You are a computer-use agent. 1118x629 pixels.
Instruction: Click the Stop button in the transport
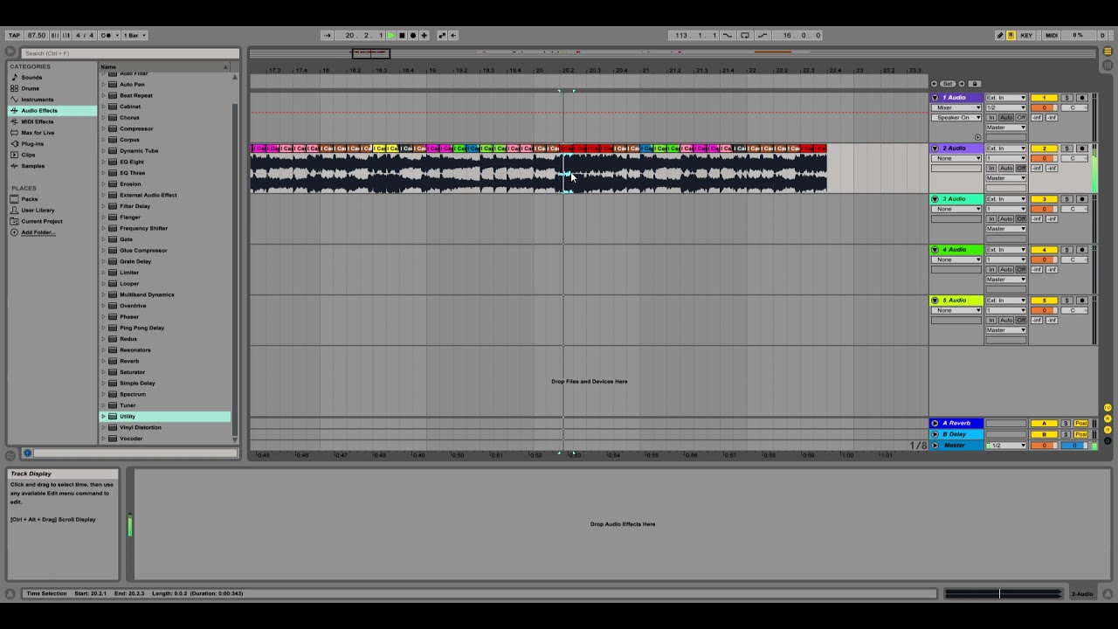pos(402,35)
